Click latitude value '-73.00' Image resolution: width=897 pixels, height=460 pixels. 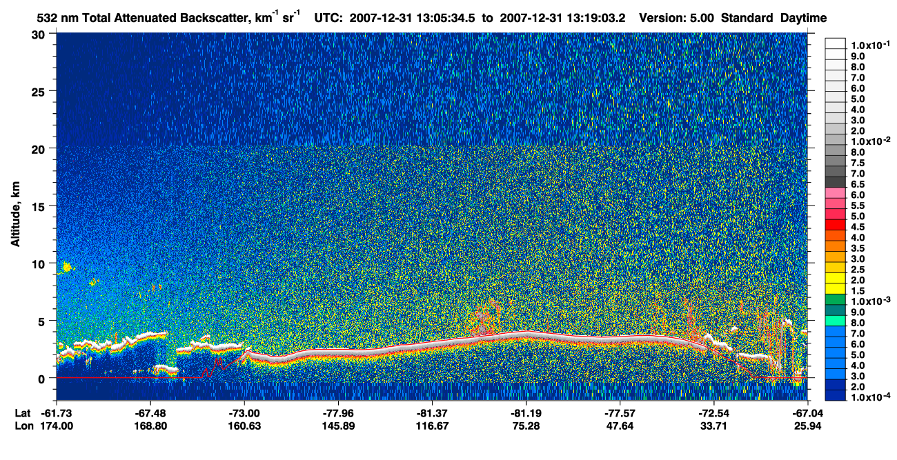[x=244, y=413]
